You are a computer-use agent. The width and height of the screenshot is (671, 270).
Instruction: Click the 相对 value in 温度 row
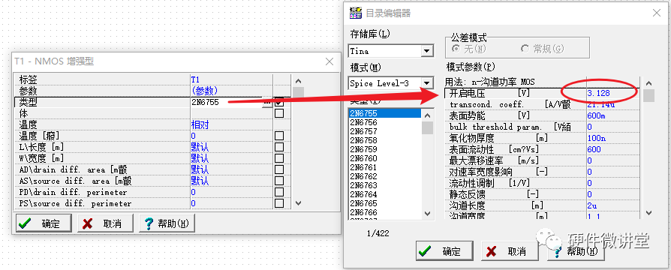(200, 125)
